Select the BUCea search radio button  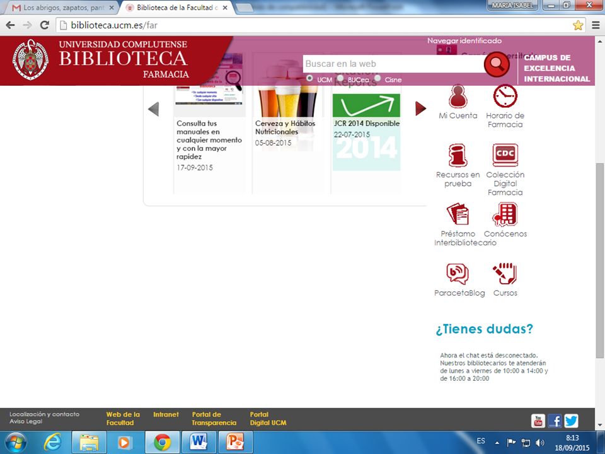pyautogui.click(x=340, y=78)
